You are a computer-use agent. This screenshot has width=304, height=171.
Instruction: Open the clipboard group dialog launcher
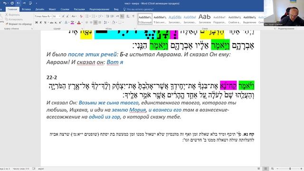point(32,28)
